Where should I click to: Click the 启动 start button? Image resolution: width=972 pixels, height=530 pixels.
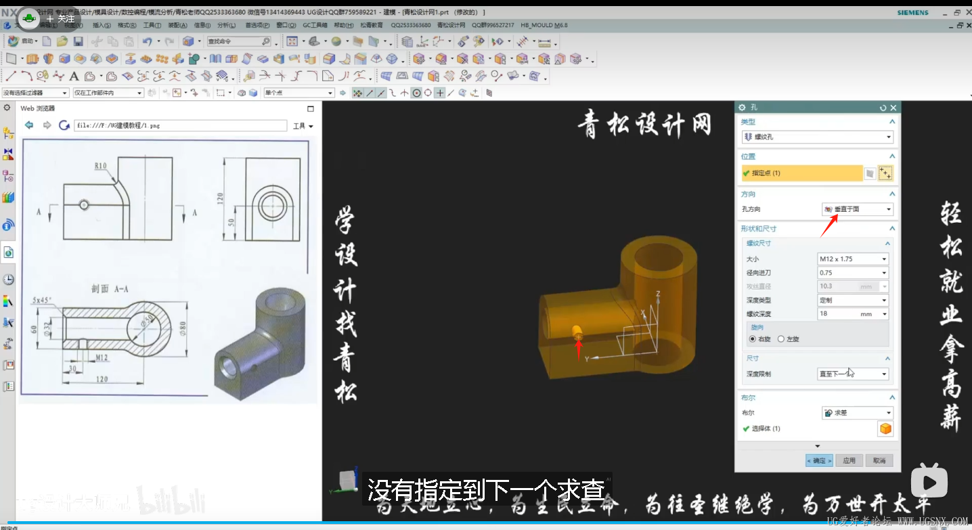pos(22,42)
